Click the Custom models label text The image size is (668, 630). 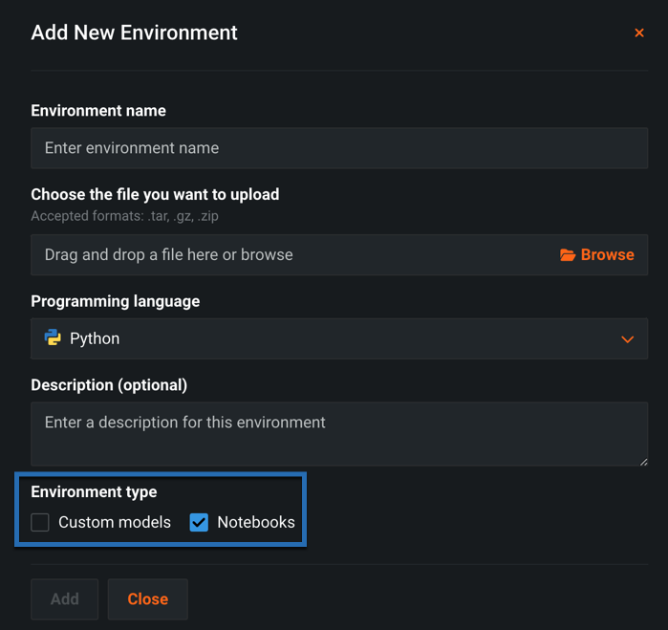coord(115,522)
